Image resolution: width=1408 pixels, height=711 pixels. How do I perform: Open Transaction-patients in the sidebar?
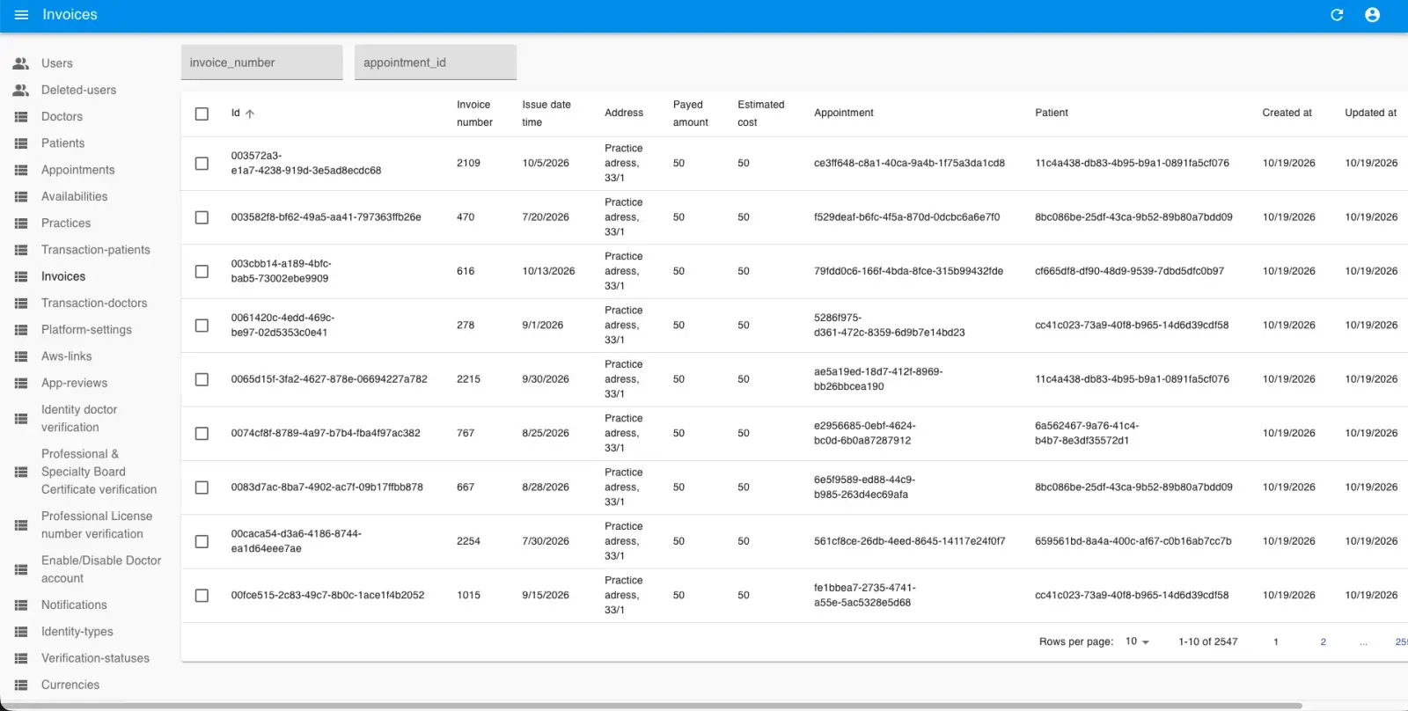(95, 250)
